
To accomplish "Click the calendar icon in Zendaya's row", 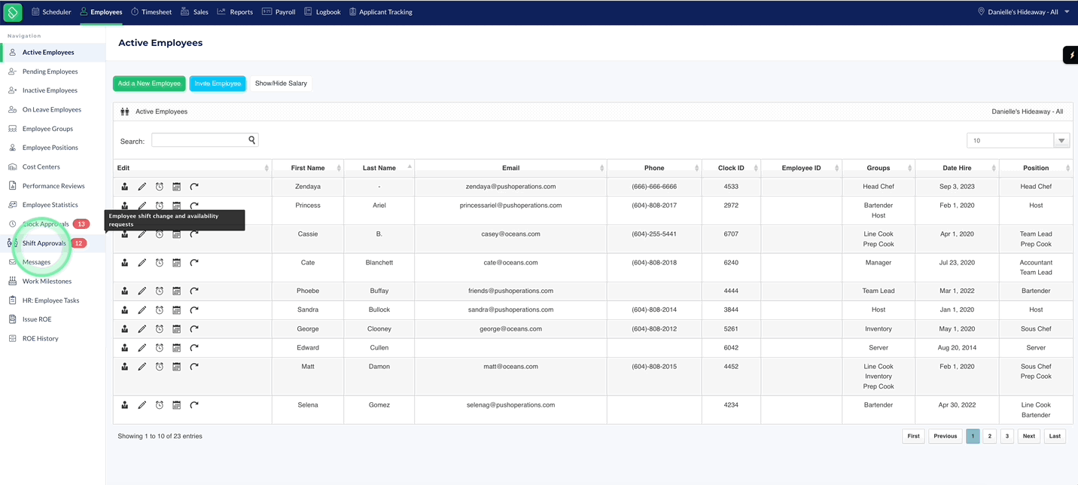I will [x=177, y=186].
